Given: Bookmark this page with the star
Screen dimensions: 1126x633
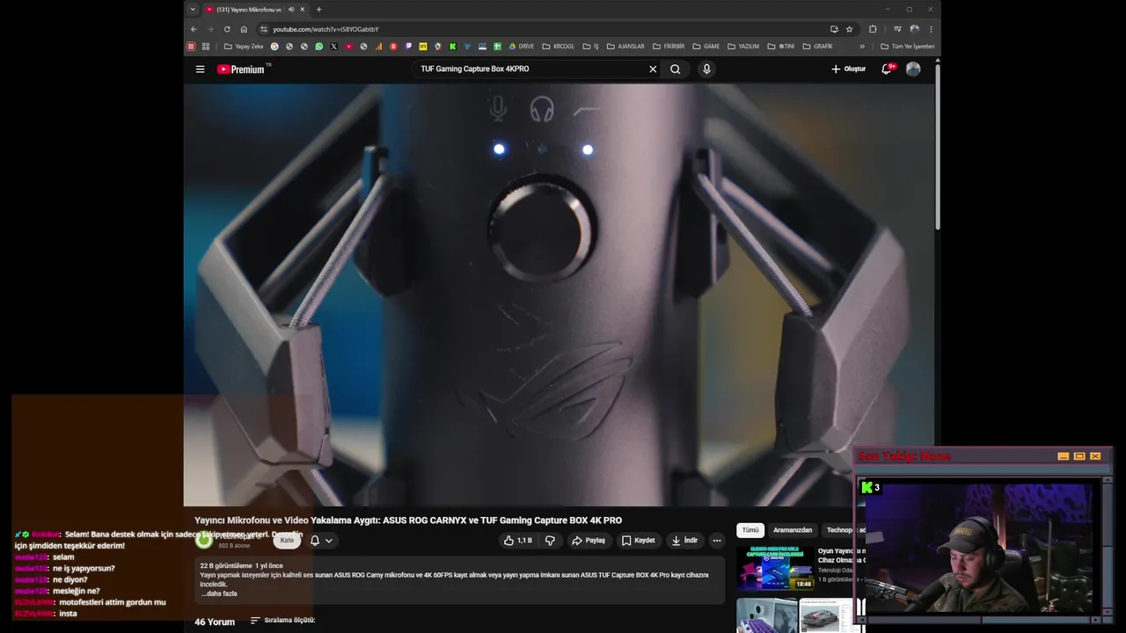Looking at the screenshot, I should pyautogui.click(x=849, y=29).
